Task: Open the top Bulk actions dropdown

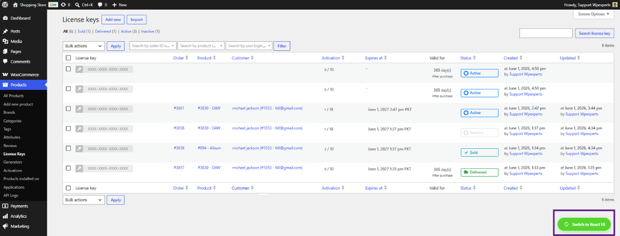Action: tap(84, 46)
